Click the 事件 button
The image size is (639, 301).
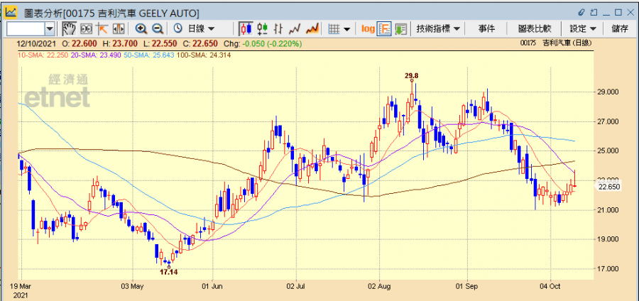487,28
